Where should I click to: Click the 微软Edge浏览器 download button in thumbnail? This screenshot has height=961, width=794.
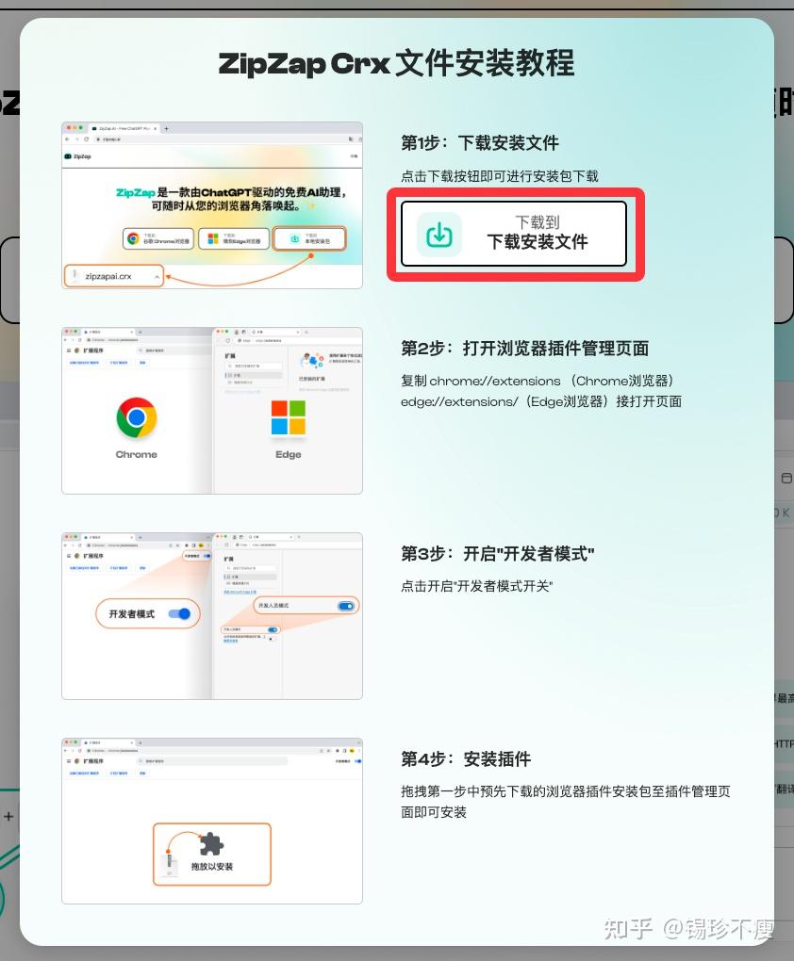tap(234, 238)
